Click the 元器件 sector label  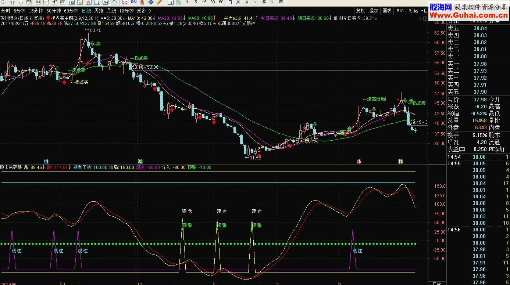pos(249,23)
